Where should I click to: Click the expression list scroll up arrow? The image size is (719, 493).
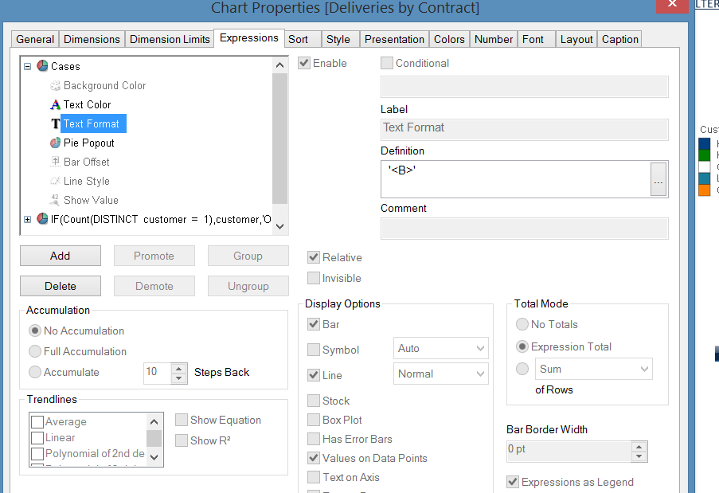[279, 65]
